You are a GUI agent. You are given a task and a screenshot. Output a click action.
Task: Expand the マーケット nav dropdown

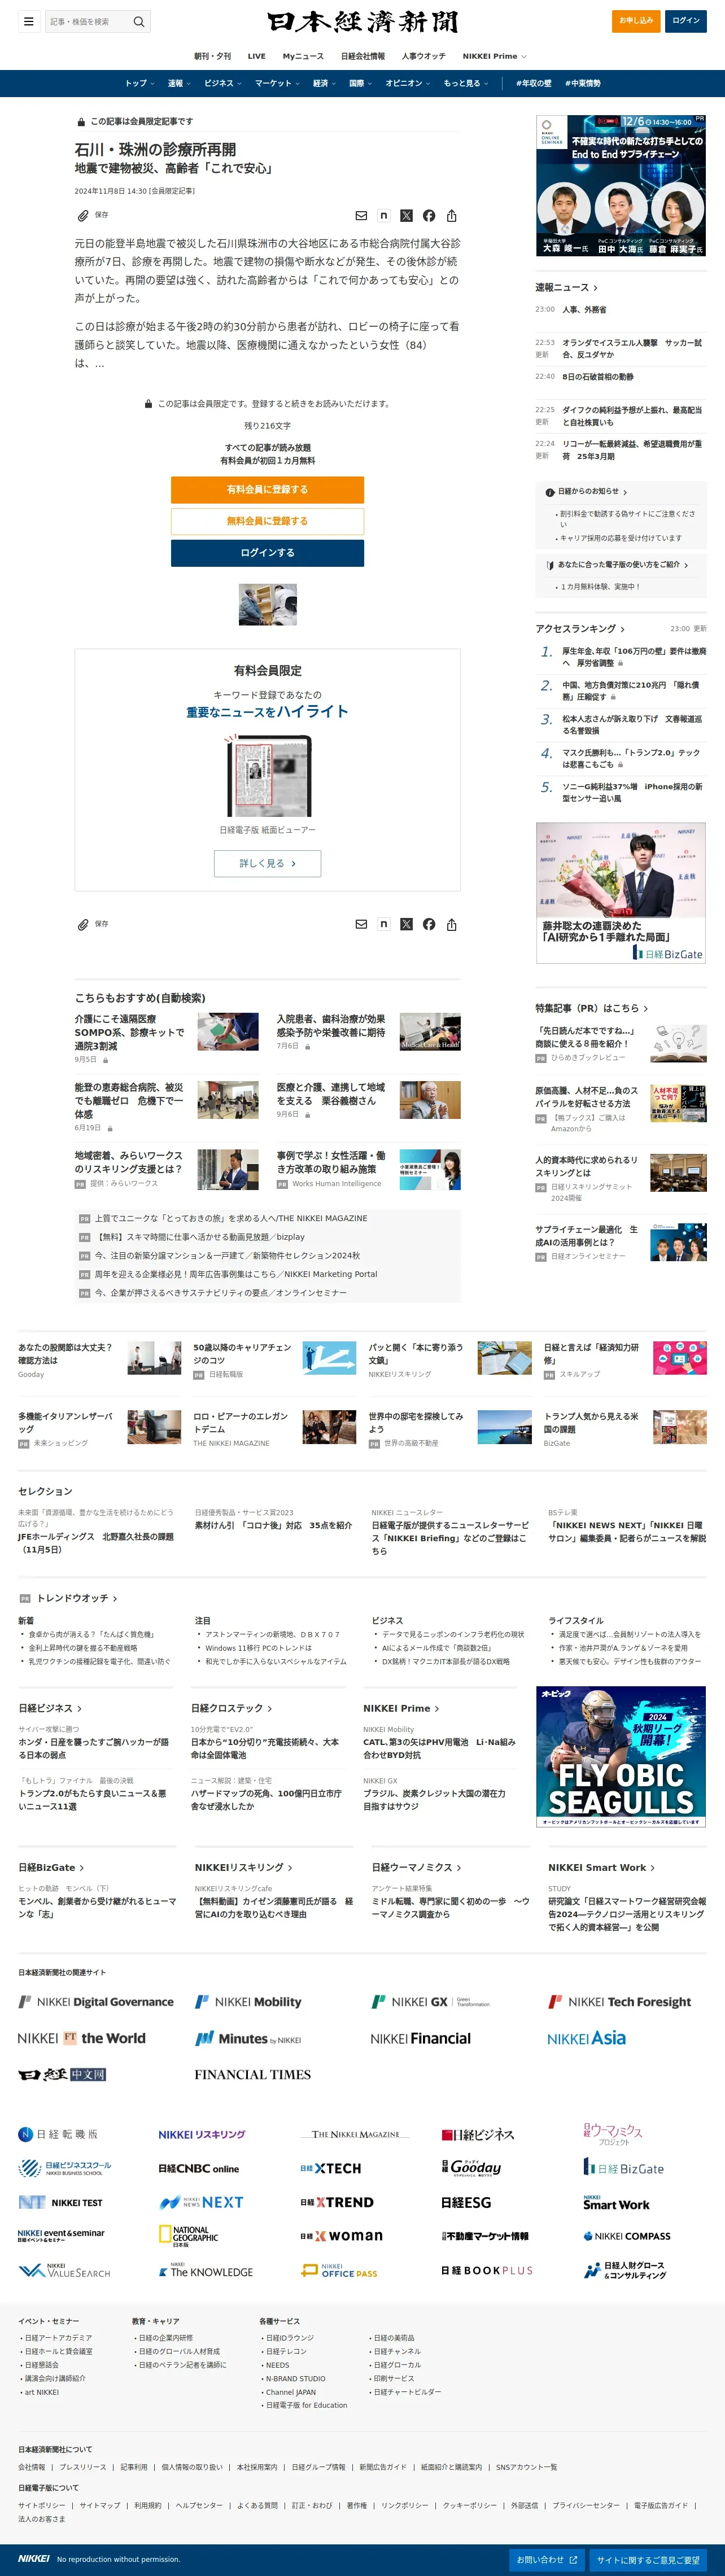[277, 83]
